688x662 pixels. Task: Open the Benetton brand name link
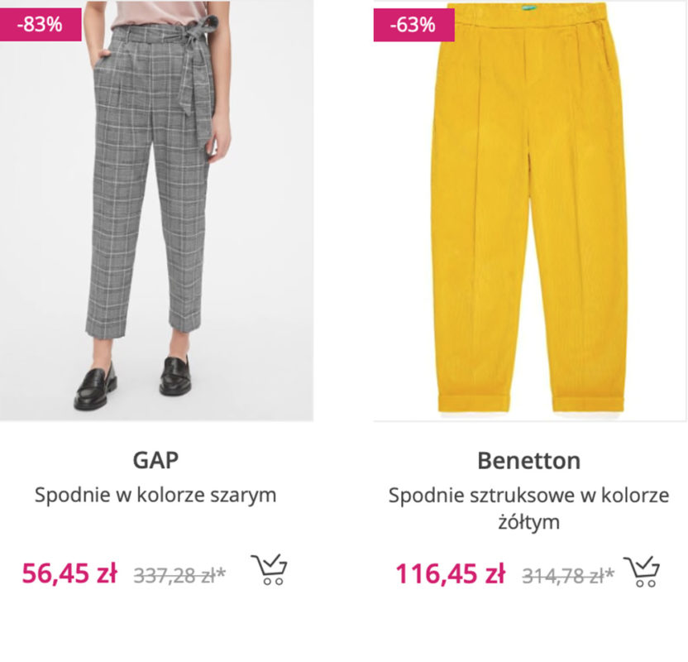pyautogui.click(x=528, y=460)
